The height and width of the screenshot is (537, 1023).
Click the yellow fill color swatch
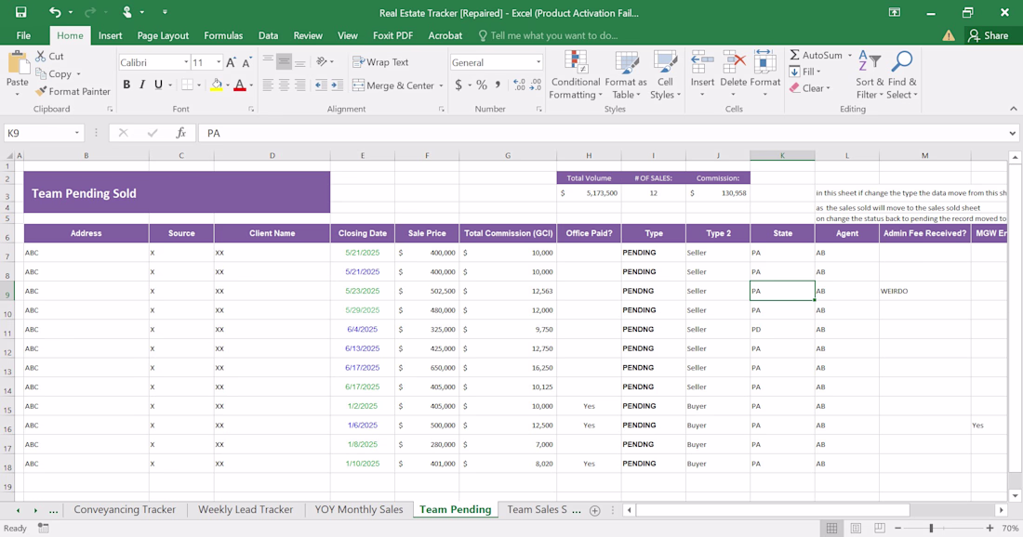pyautogui.click(x=216, y=85)
